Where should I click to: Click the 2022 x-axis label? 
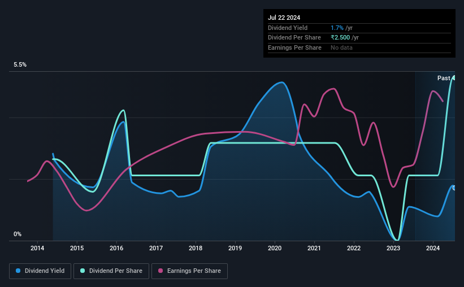coord(354,248)
